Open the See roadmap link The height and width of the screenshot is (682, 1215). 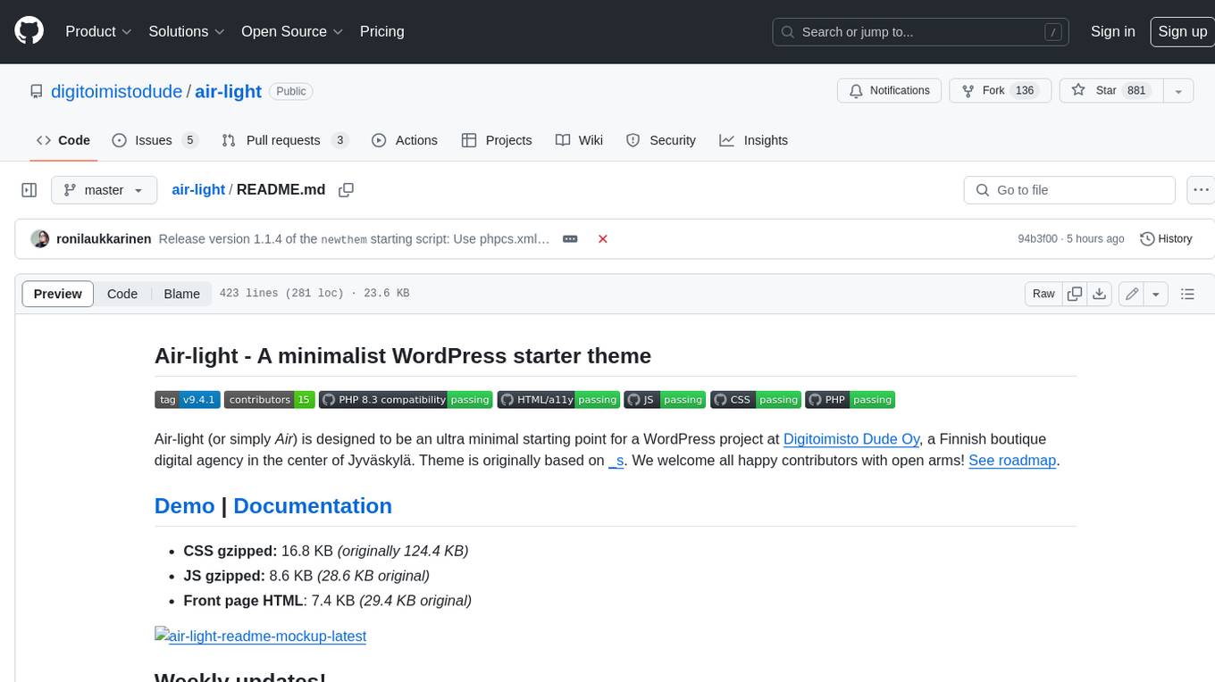coord(1012,461)
